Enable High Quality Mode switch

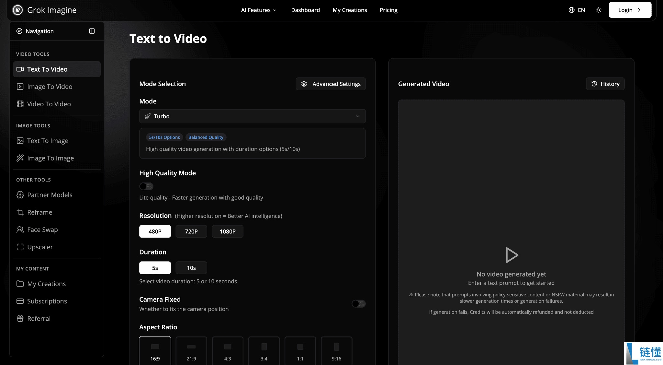click(x=146, y=186)
